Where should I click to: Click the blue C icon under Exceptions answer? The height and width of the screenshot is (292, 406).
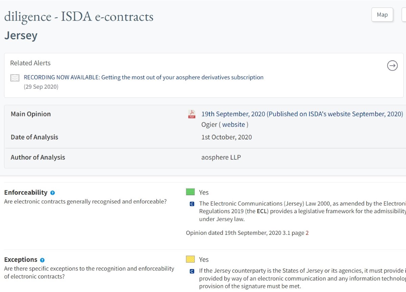[192, 271]
